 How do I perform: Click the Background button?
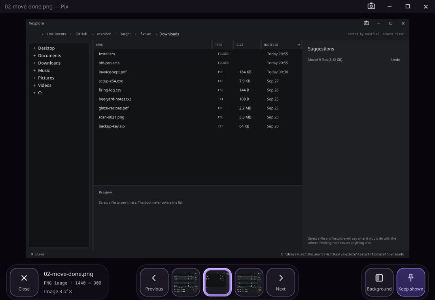point(379,282)
